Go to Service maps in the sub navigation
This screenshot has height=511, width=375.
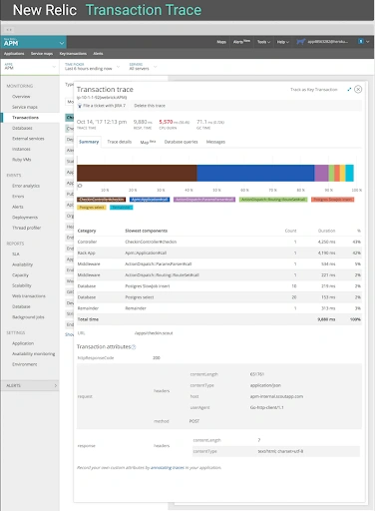42,54
